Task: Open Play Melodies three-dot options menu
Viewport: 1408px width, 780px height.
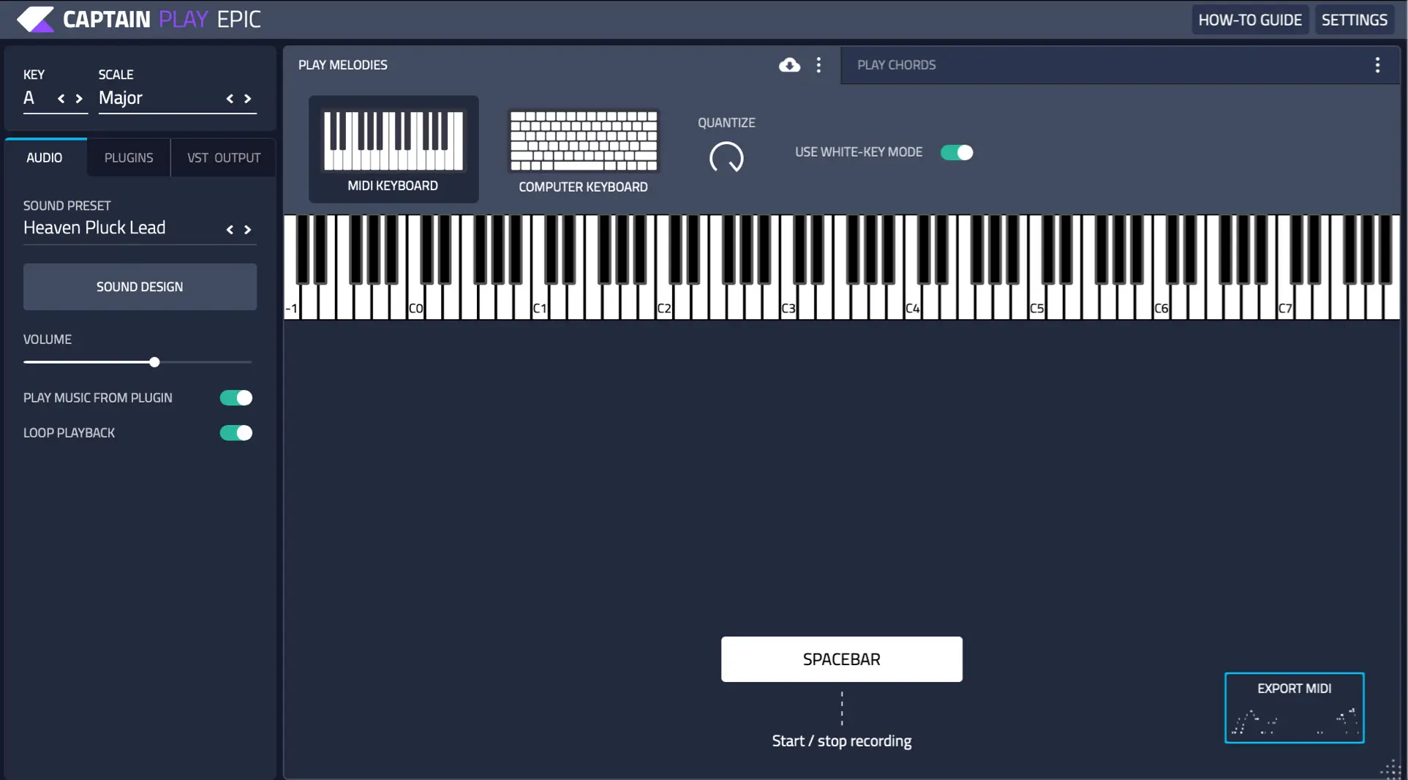Action: click(818, 65)
